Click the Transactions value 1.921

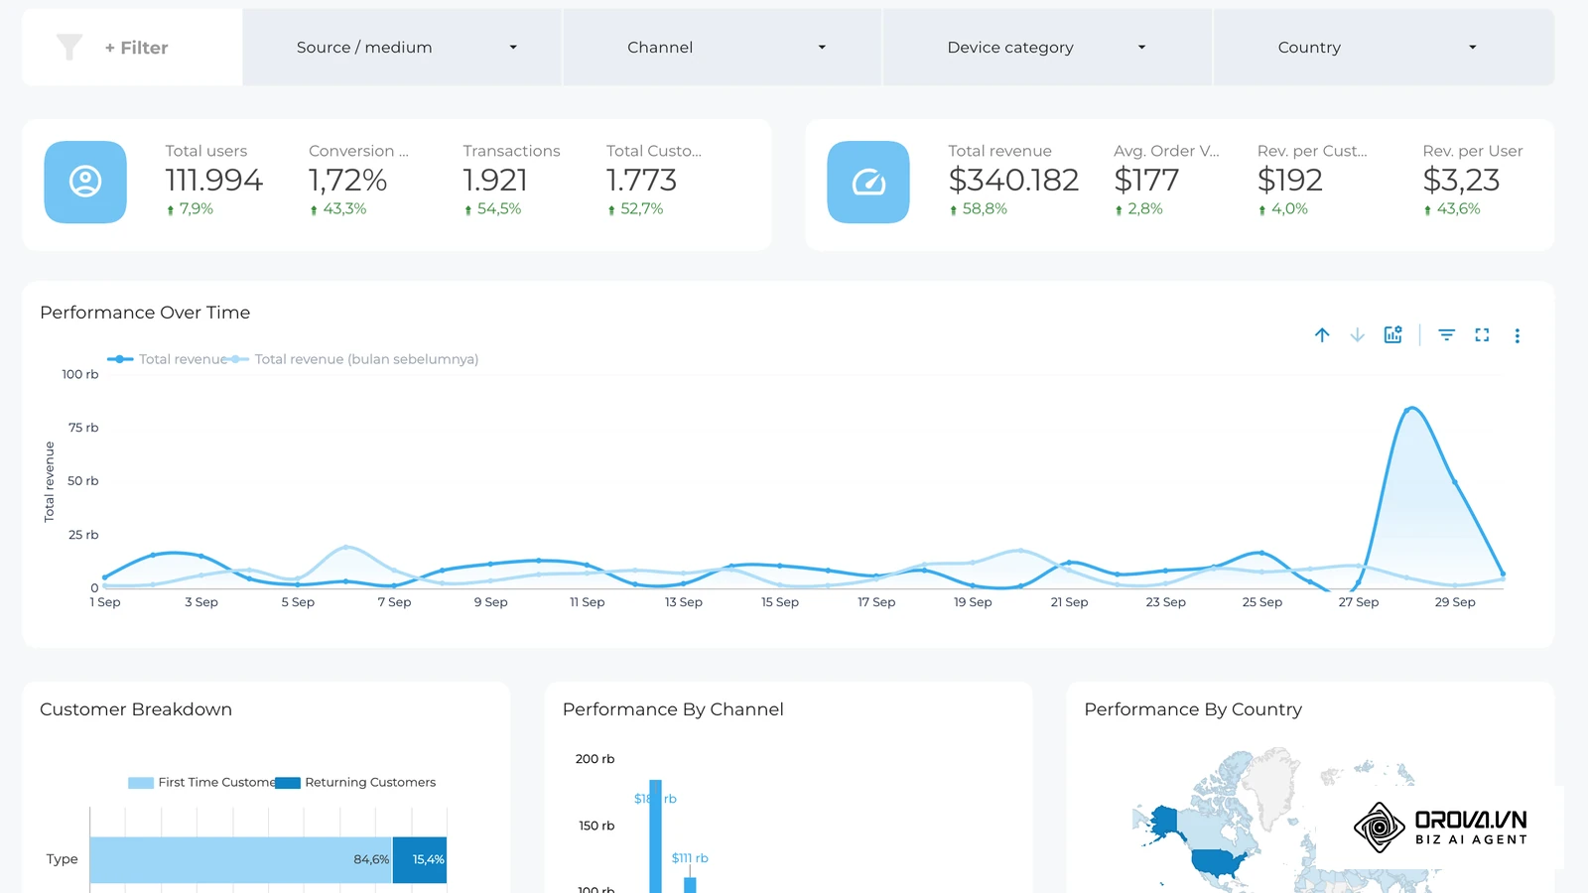pos(495,180)
